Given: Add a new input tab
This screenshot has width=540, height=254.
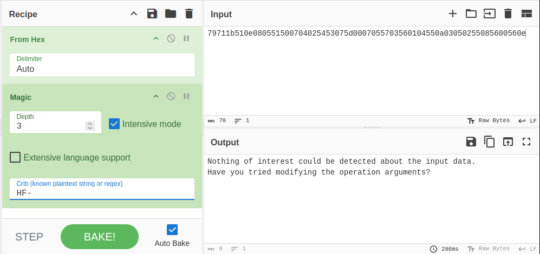Looking at the screenshot, I should pos(453,14).
